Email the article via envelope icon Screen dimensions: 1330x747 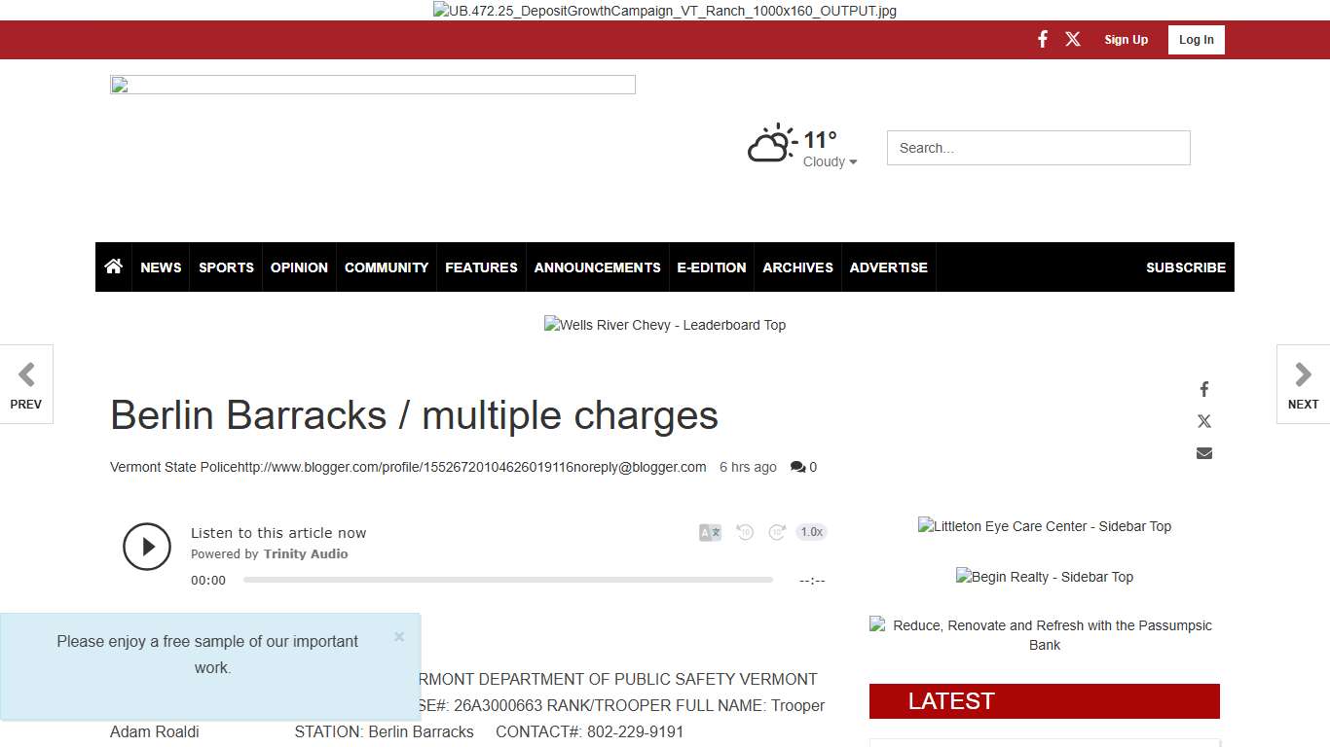coord(1203,452)
